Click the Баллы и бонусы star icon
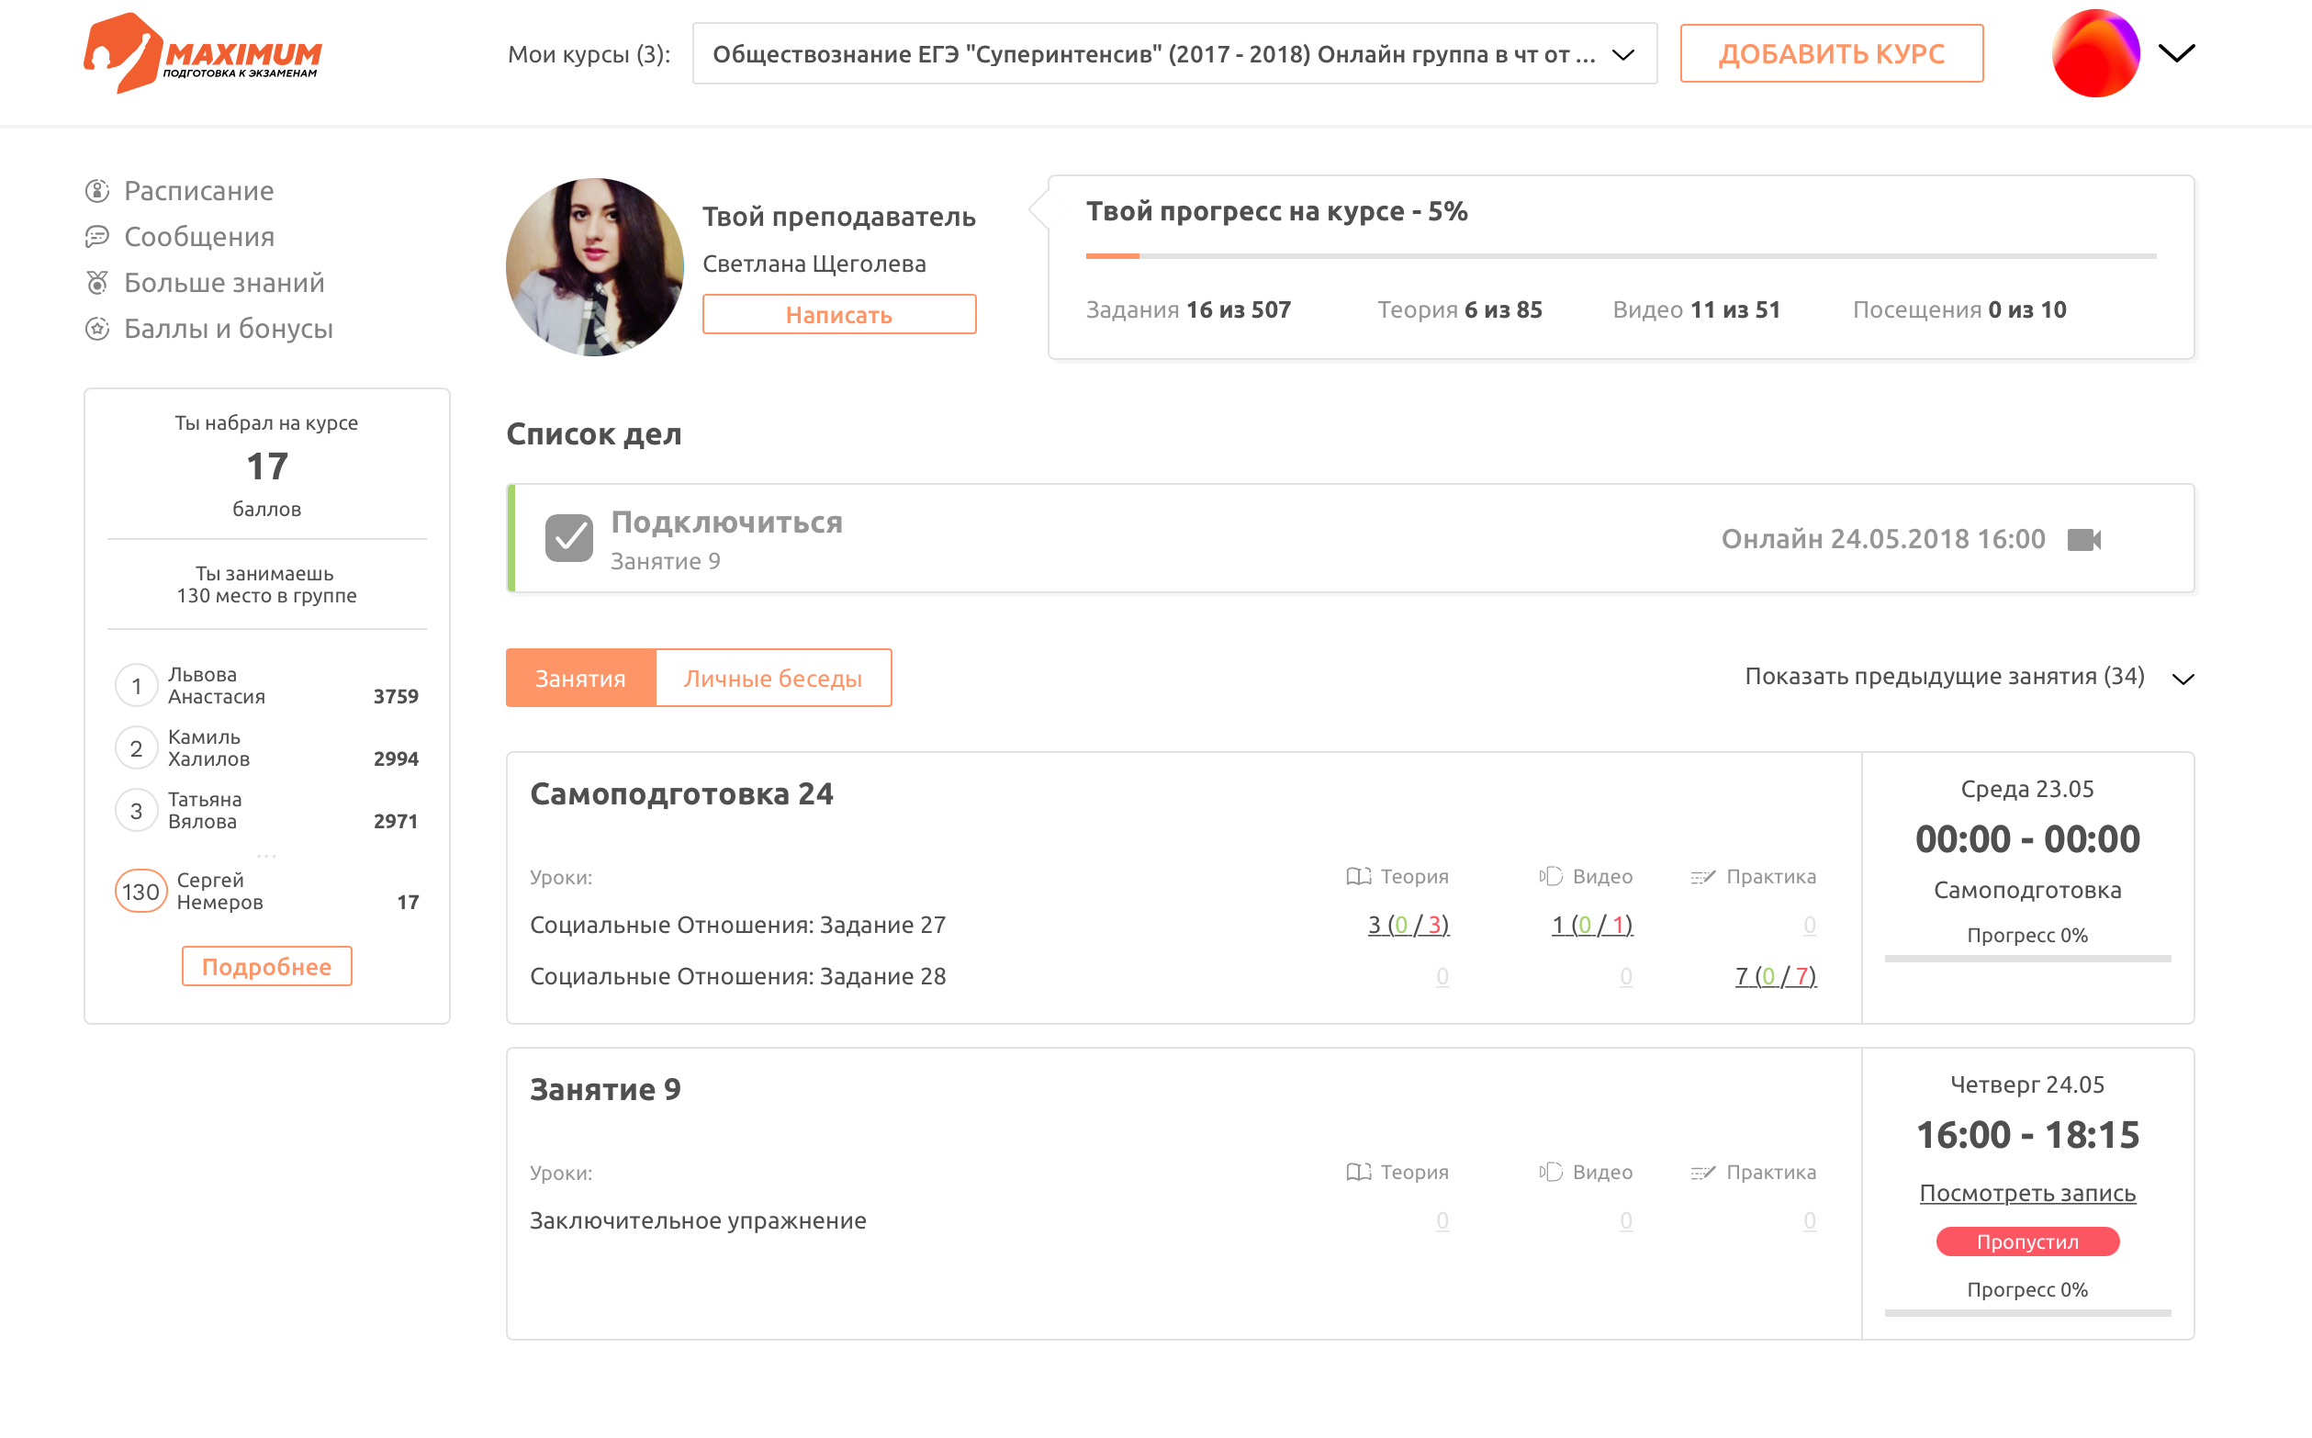This screenshot has height=1438, width=2312. tap(97, 329)
